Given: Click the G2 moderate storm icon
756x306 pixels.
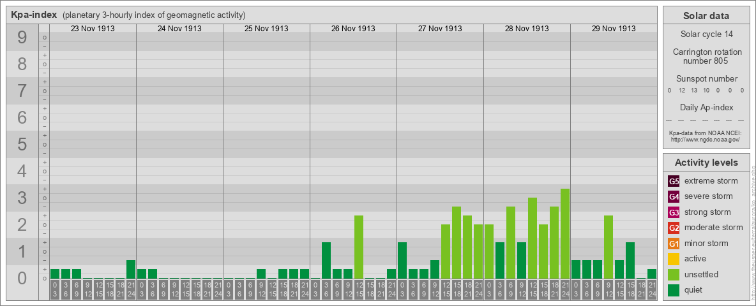Looking at the screenshot, I should 674,228.
